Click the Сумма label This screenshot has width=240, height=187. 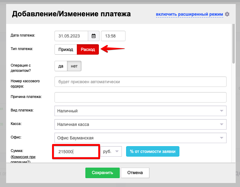tap(17, 151)
